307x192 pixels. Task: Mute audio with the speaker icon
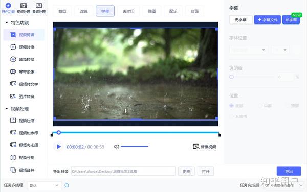117,146
